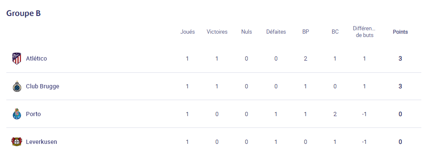Viewport: 423px width, 159px height.
Task: Click the Points column header
Action: [x=400, y=32]
